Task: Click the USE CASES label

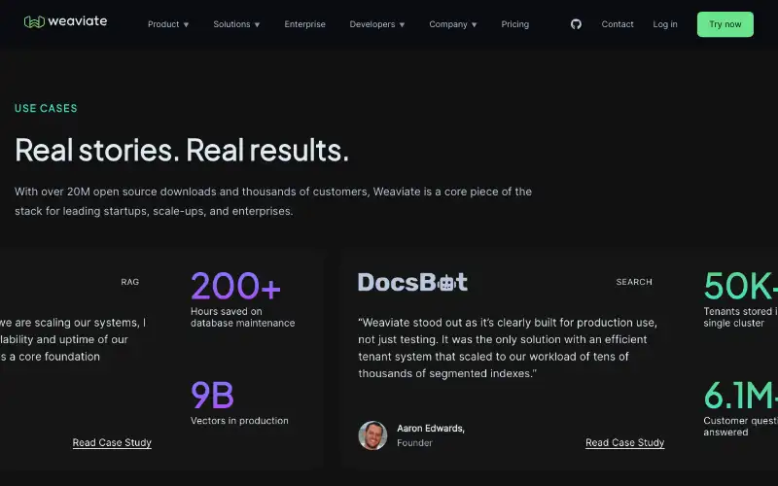Action: [x=46, y=108]
